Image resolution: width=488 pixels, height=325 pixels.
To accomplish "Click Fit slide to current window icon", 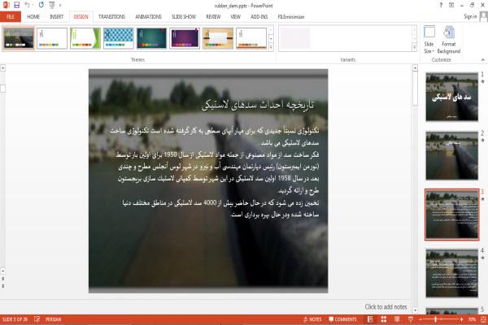I will 483,319.
